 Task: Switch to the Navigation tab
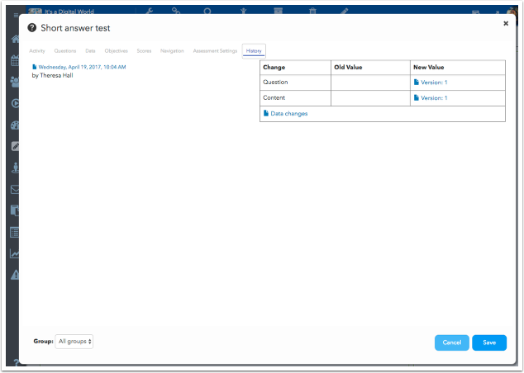click(172, 51)
